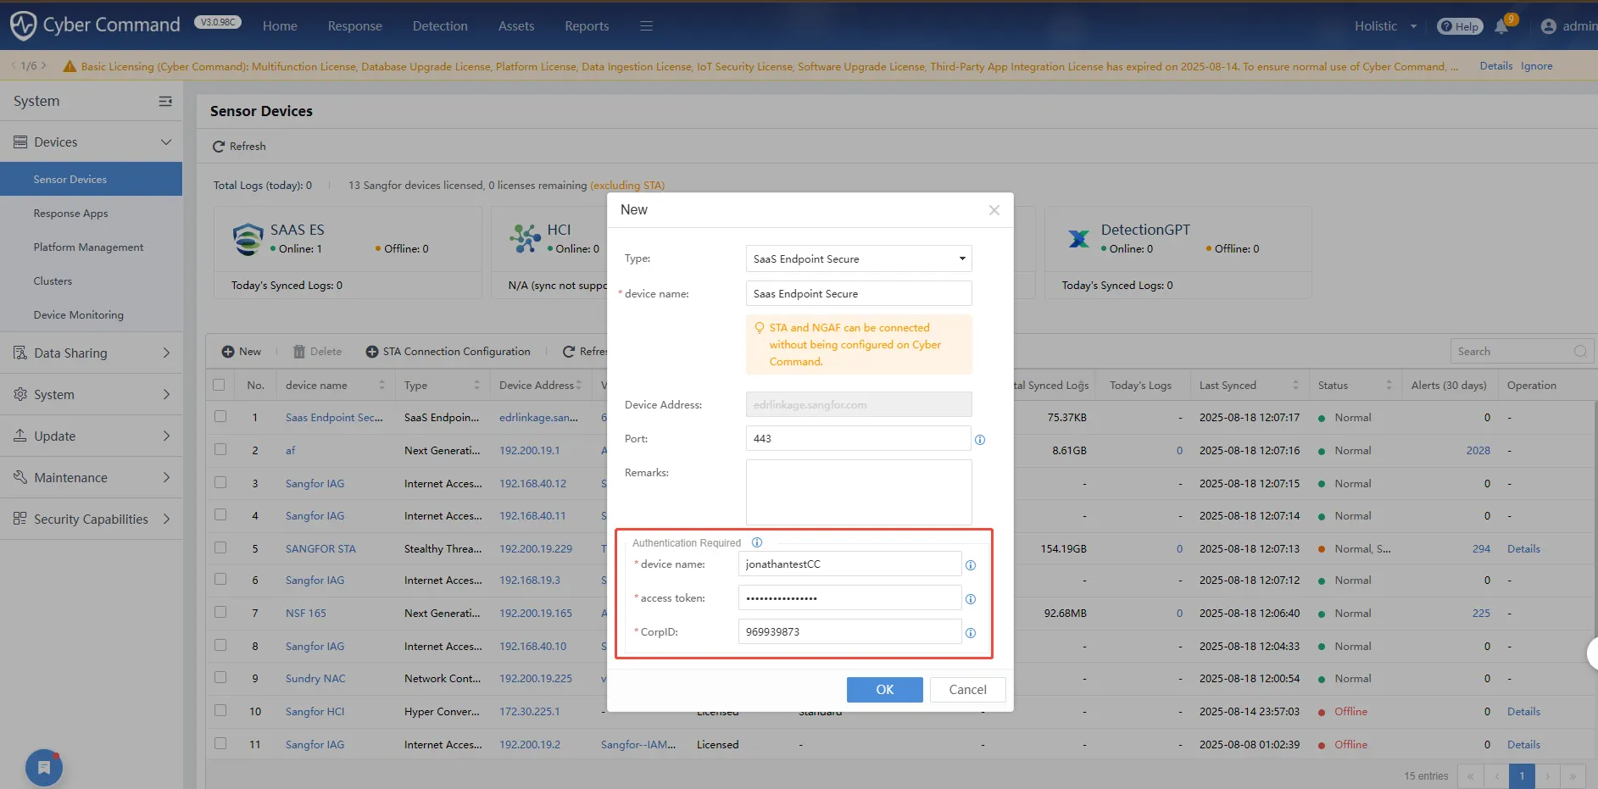Select checkbox for row 1 device

(x=220, y=417)
